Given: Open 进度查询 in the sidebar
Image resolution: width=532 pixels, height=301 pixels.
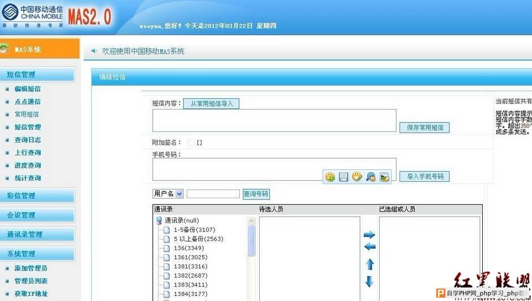Looking at the screenshot, I should [x=28, y=165].
